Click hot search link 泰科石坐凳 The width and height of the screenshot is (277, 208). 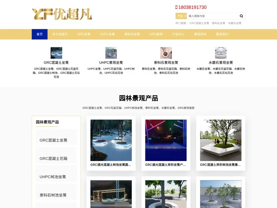(x=219, y=23)
